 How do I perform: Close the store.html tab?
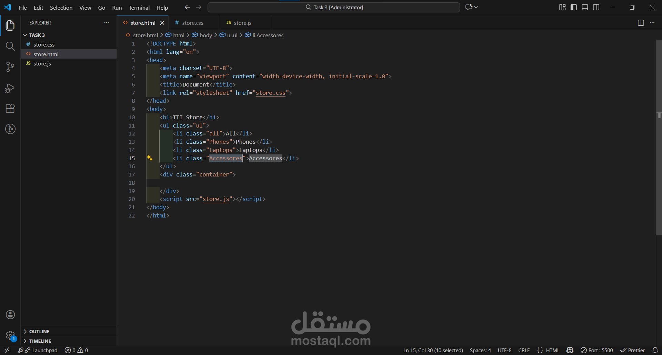point(162,23)
